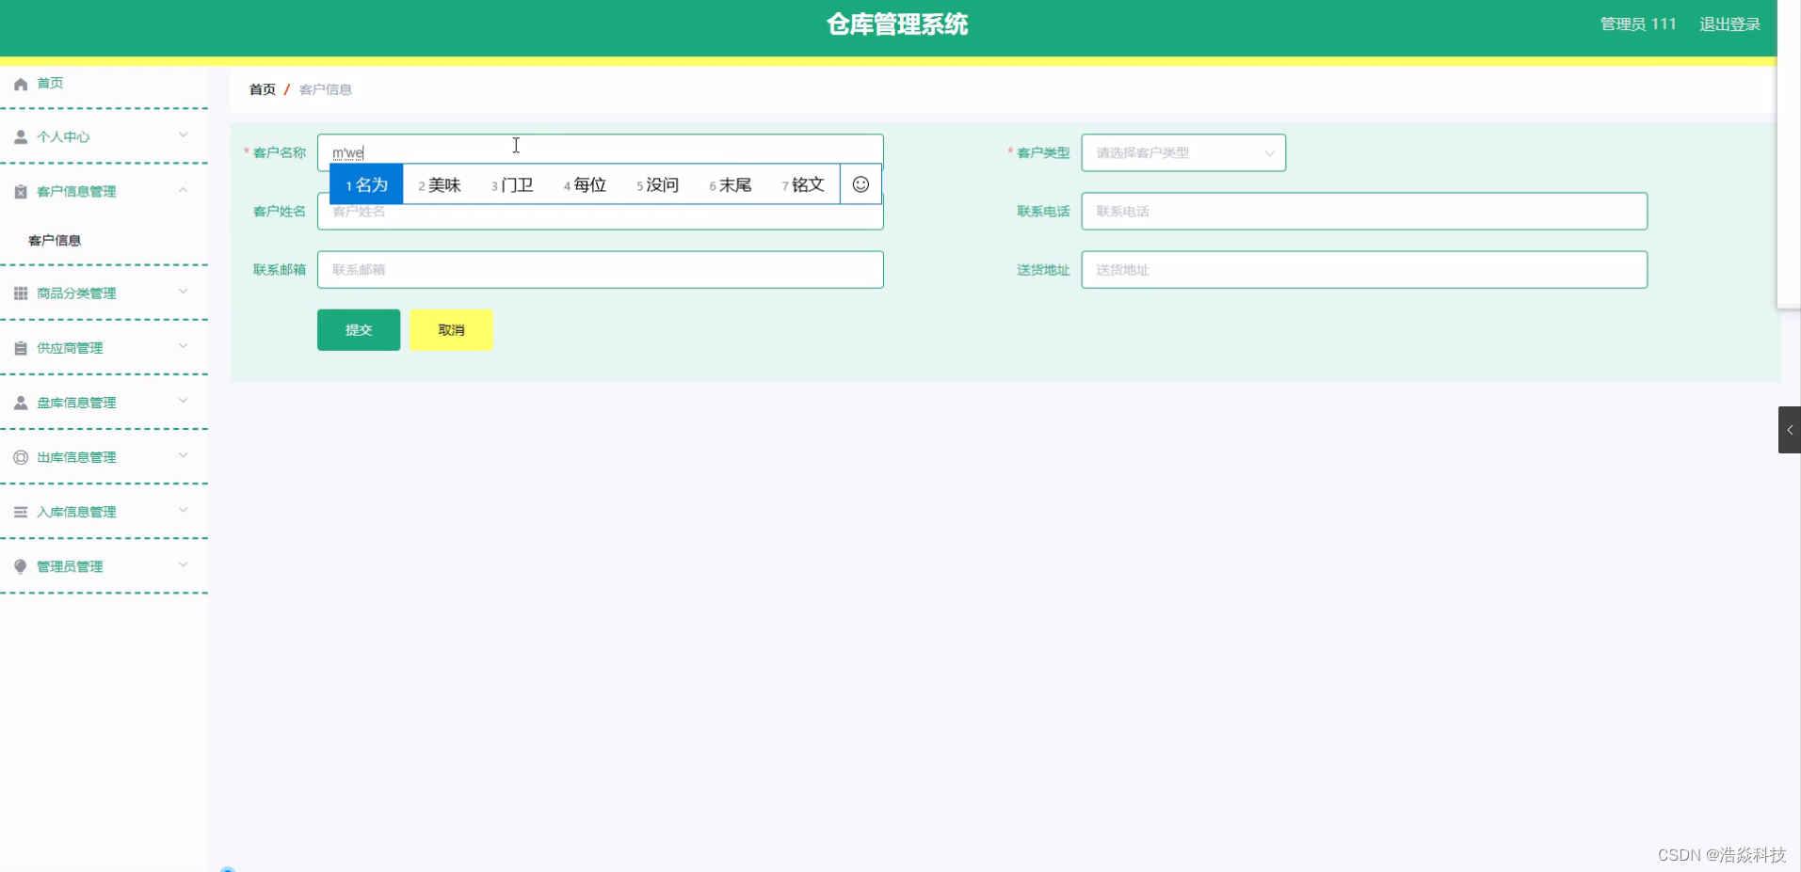
Task: Click the 联系邮箱 email input field
Action: click(600, 270)
